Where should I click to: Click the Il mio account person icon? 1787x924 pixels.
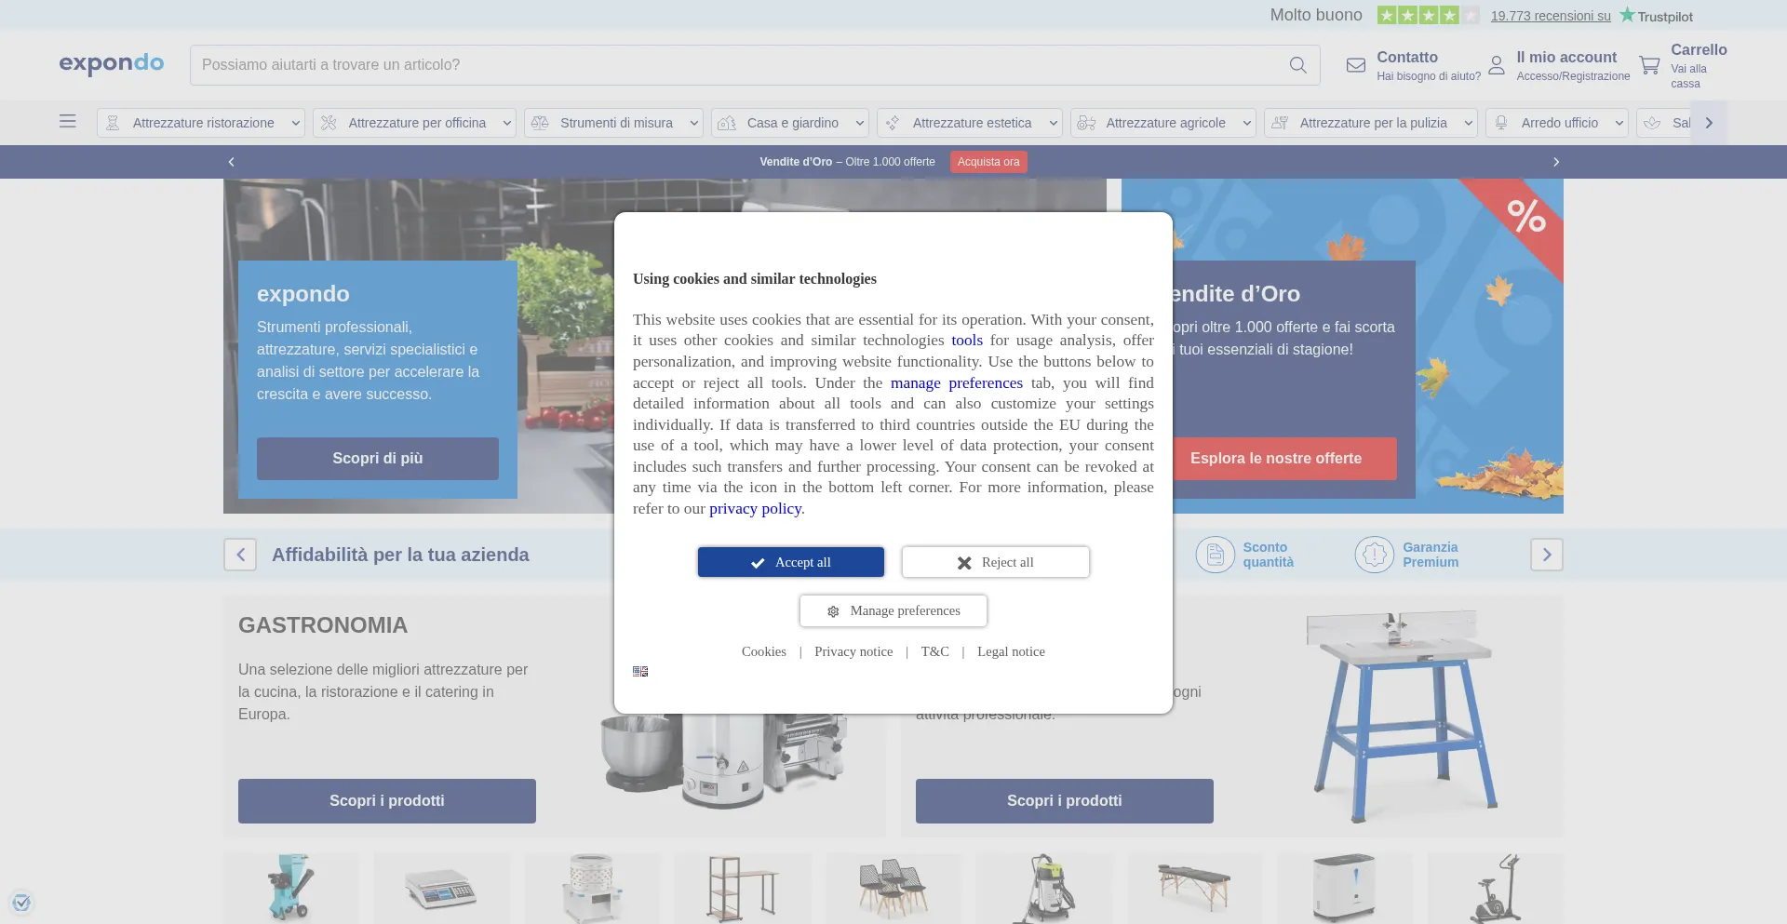pyautogui.click(x=1497, y=65)
